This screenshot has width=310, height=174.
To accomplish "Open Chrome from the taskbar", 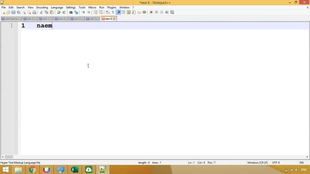I will [32, 170].
